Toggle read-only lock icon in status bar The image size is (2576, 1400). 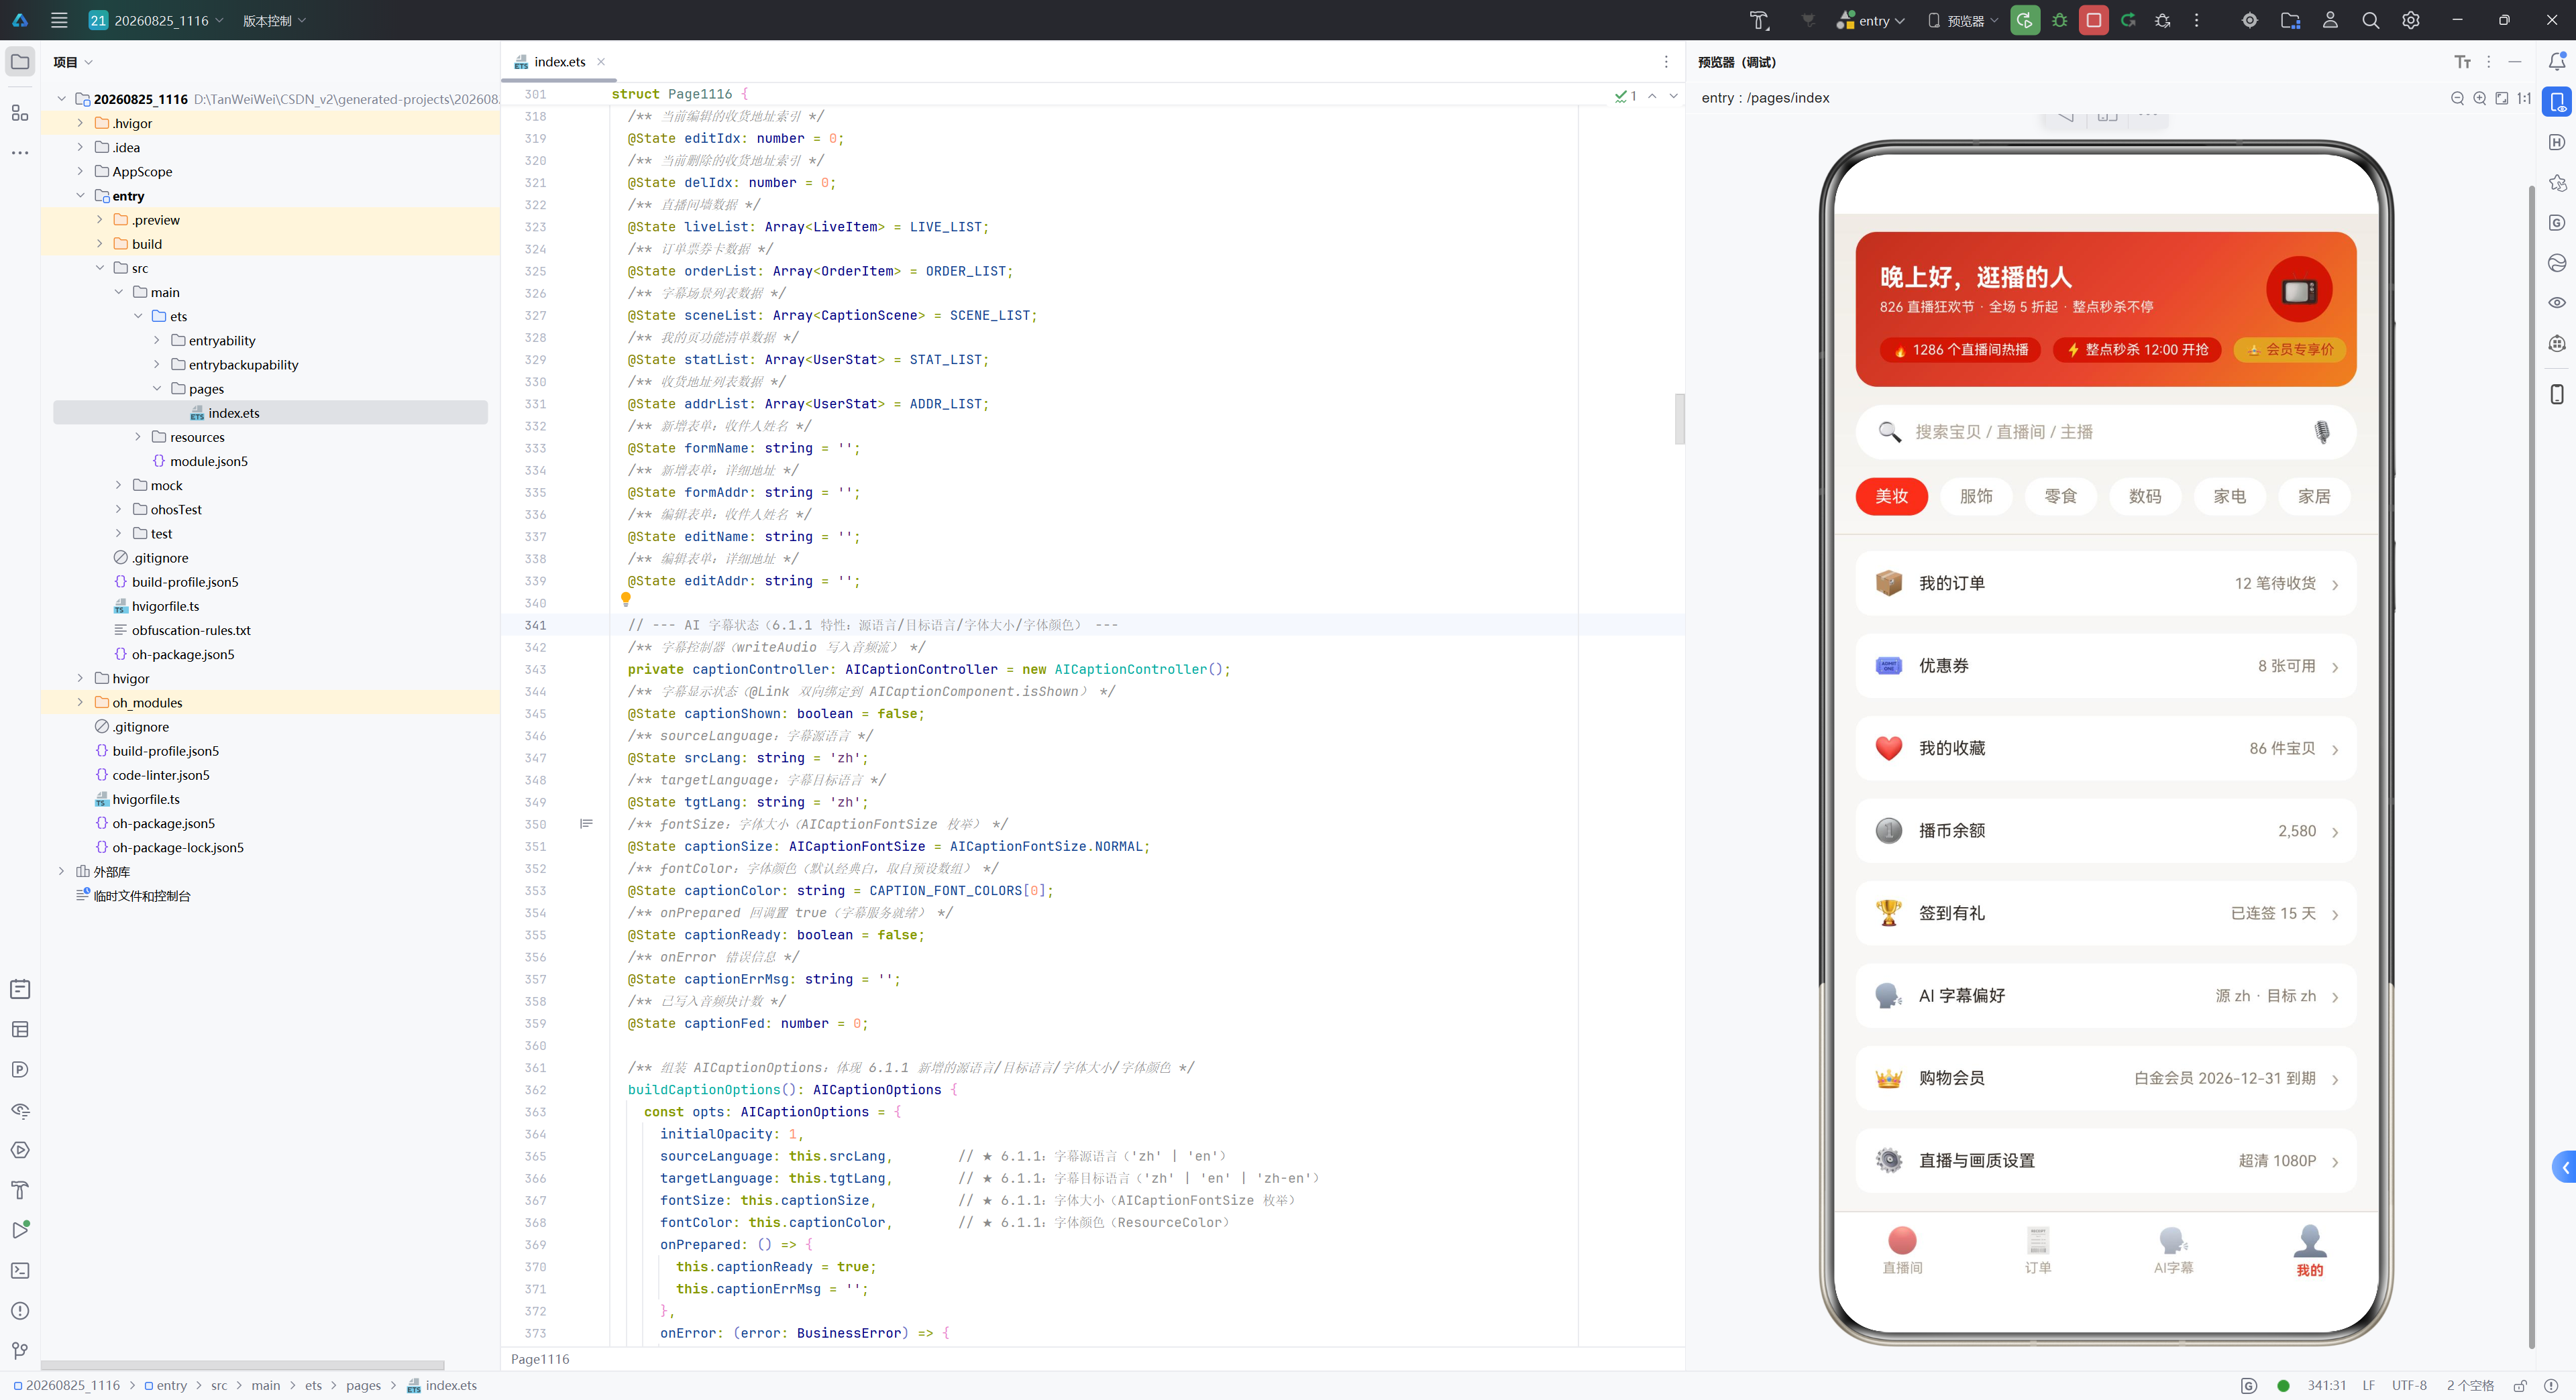click(x=2520, y=1385)
